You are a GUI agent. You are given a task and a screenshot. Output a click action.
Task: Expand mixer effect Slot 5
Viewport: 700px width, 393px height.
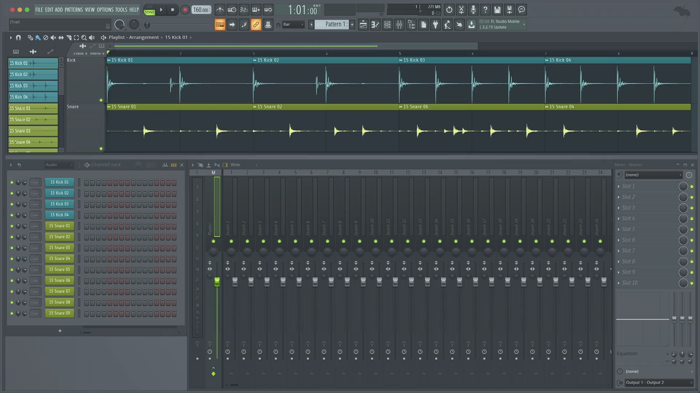pyautogui.click(x=619, y=229)
